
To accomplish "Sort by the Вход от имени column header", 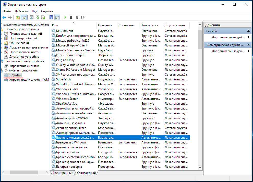I will click(x=176, y=25).
